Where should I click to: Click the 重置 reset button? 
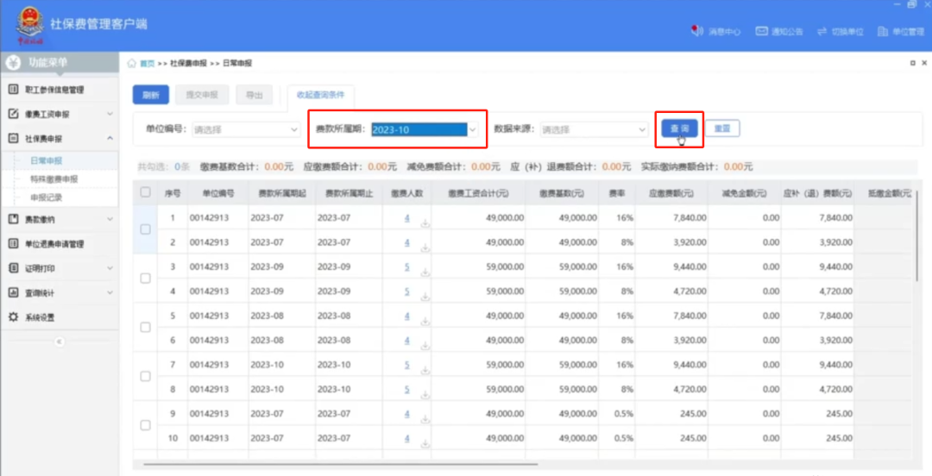coord(722,128)
